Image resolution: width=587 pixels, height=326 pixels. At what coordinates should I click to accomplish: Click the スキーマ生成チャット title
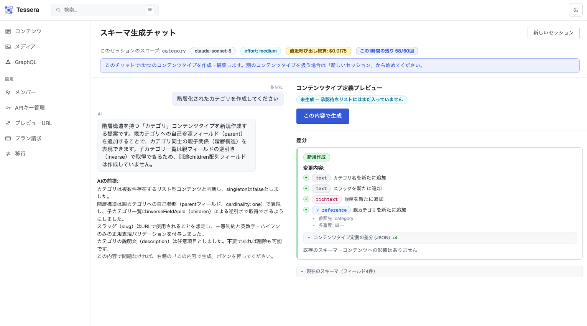pyautogui.click(x=138, y=33)
